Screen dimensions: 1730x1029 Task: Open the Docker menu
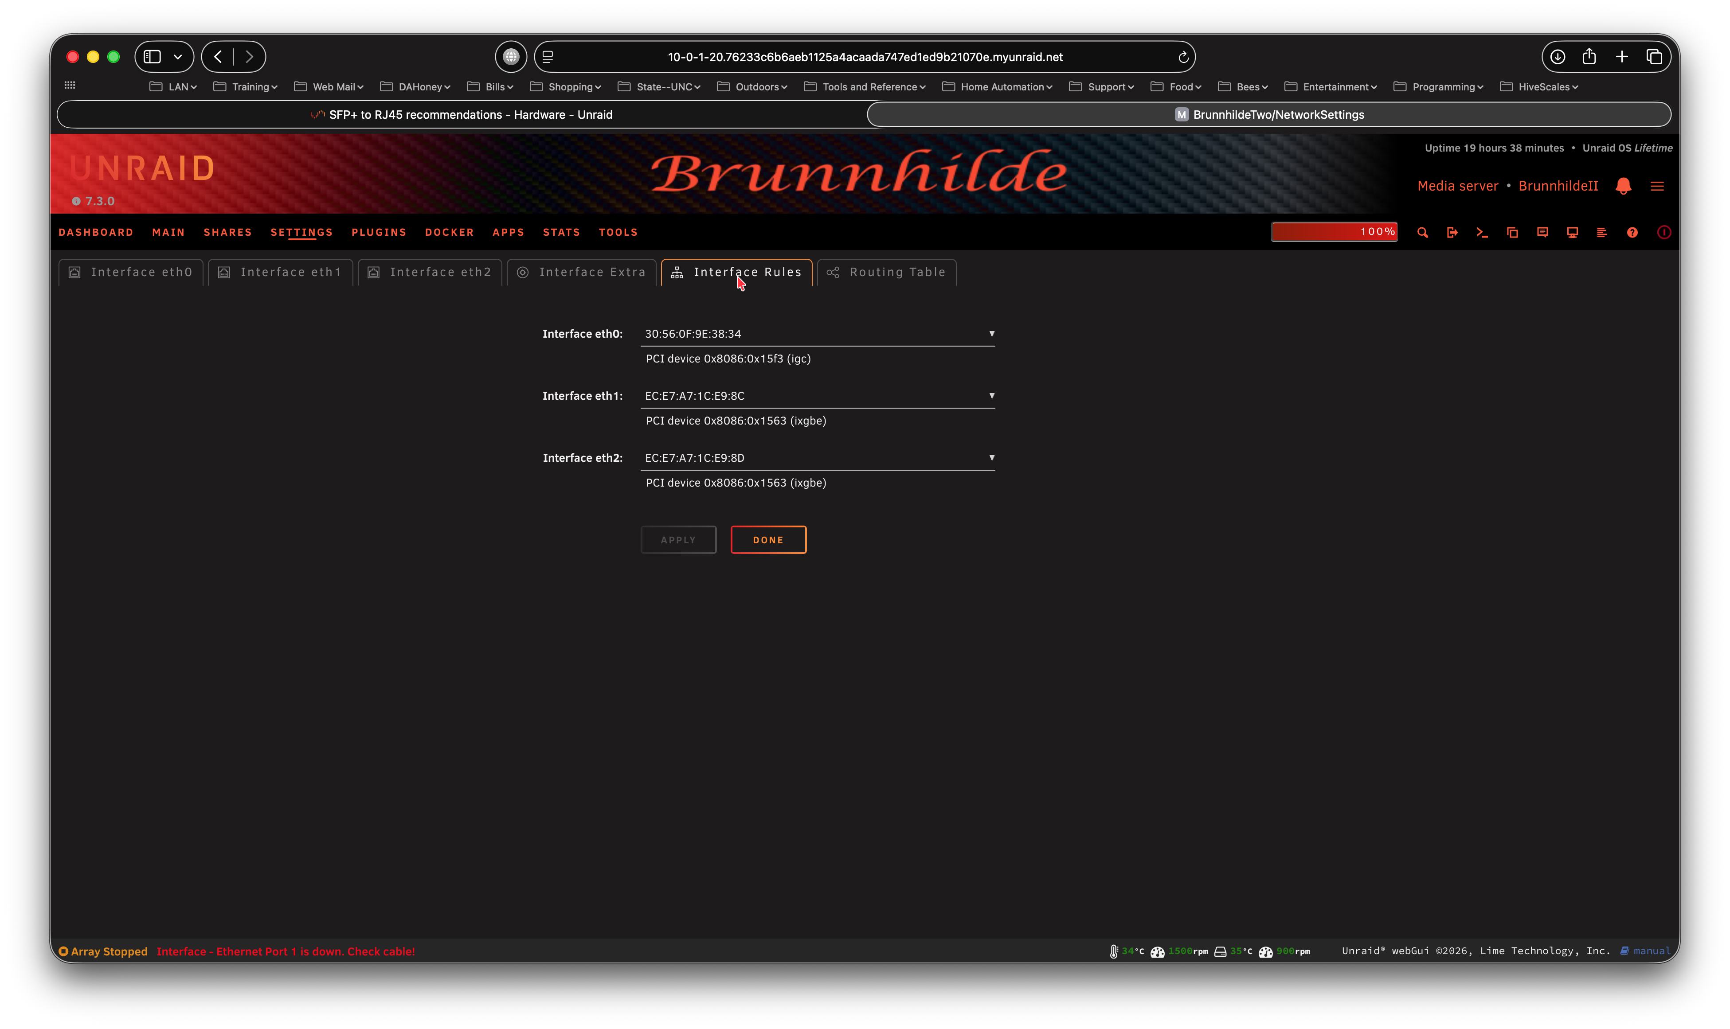(x=449, y=232)
